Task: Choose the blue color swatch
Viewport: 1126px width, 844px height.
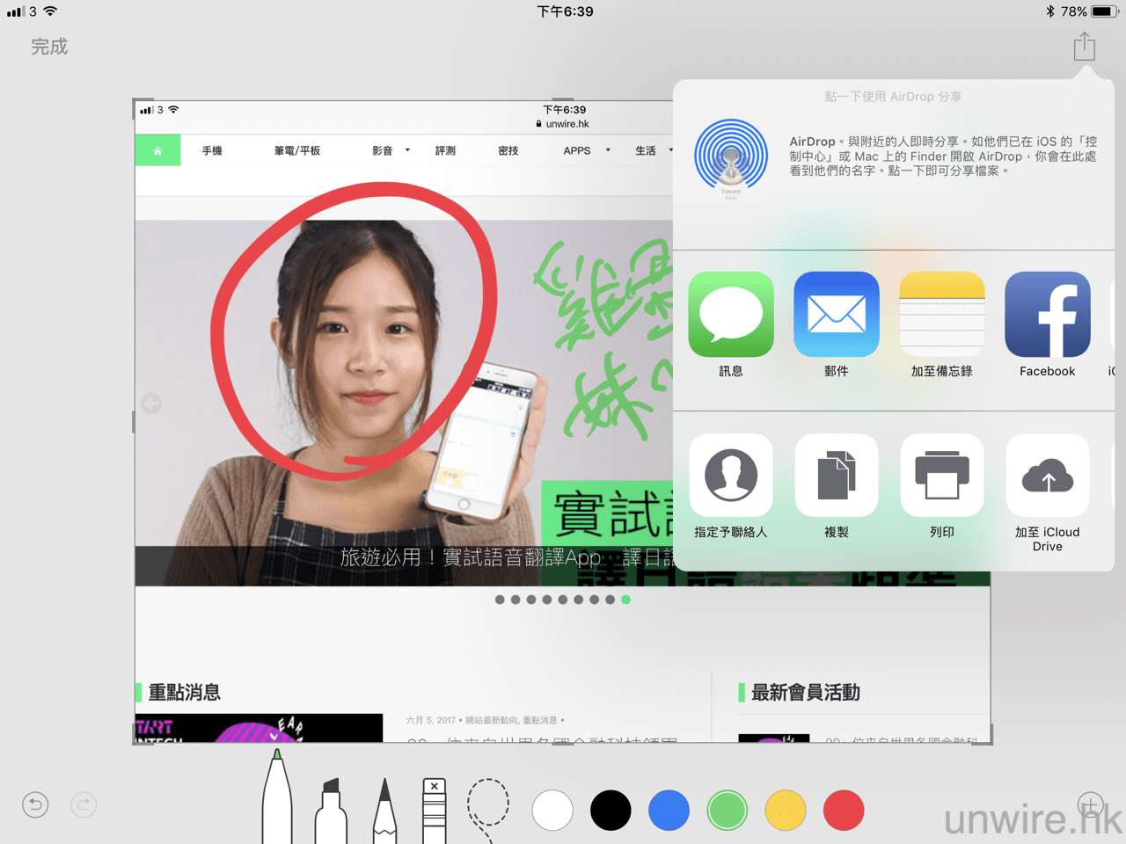Action: coord(669,810)
